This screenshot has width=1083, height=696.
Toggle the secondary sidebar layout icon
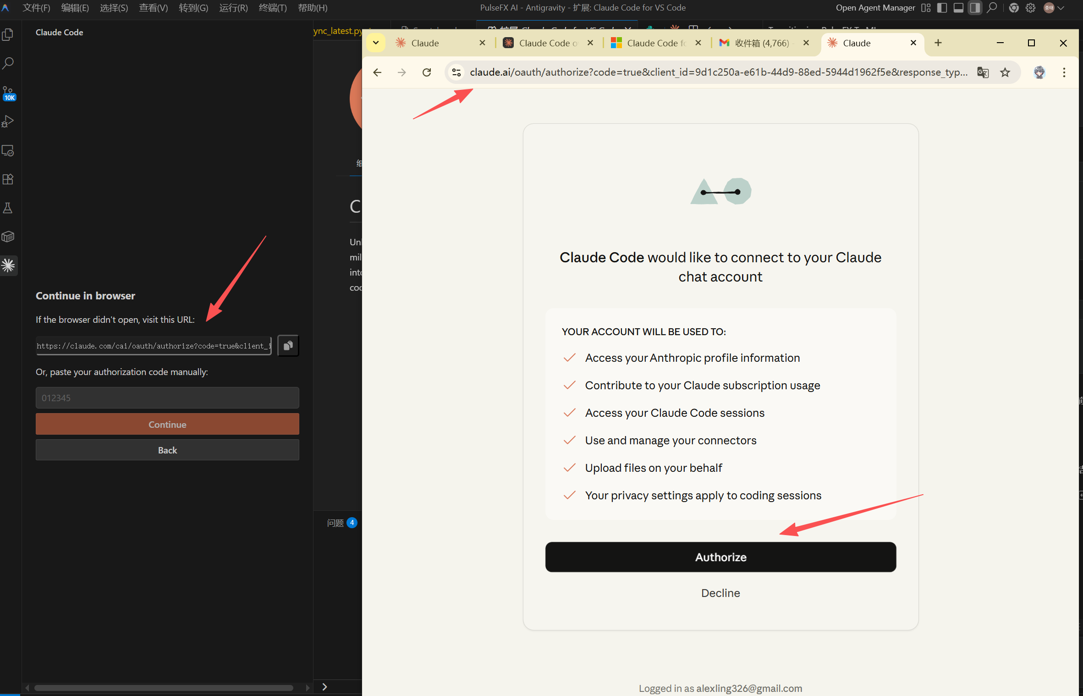[975, 8]
